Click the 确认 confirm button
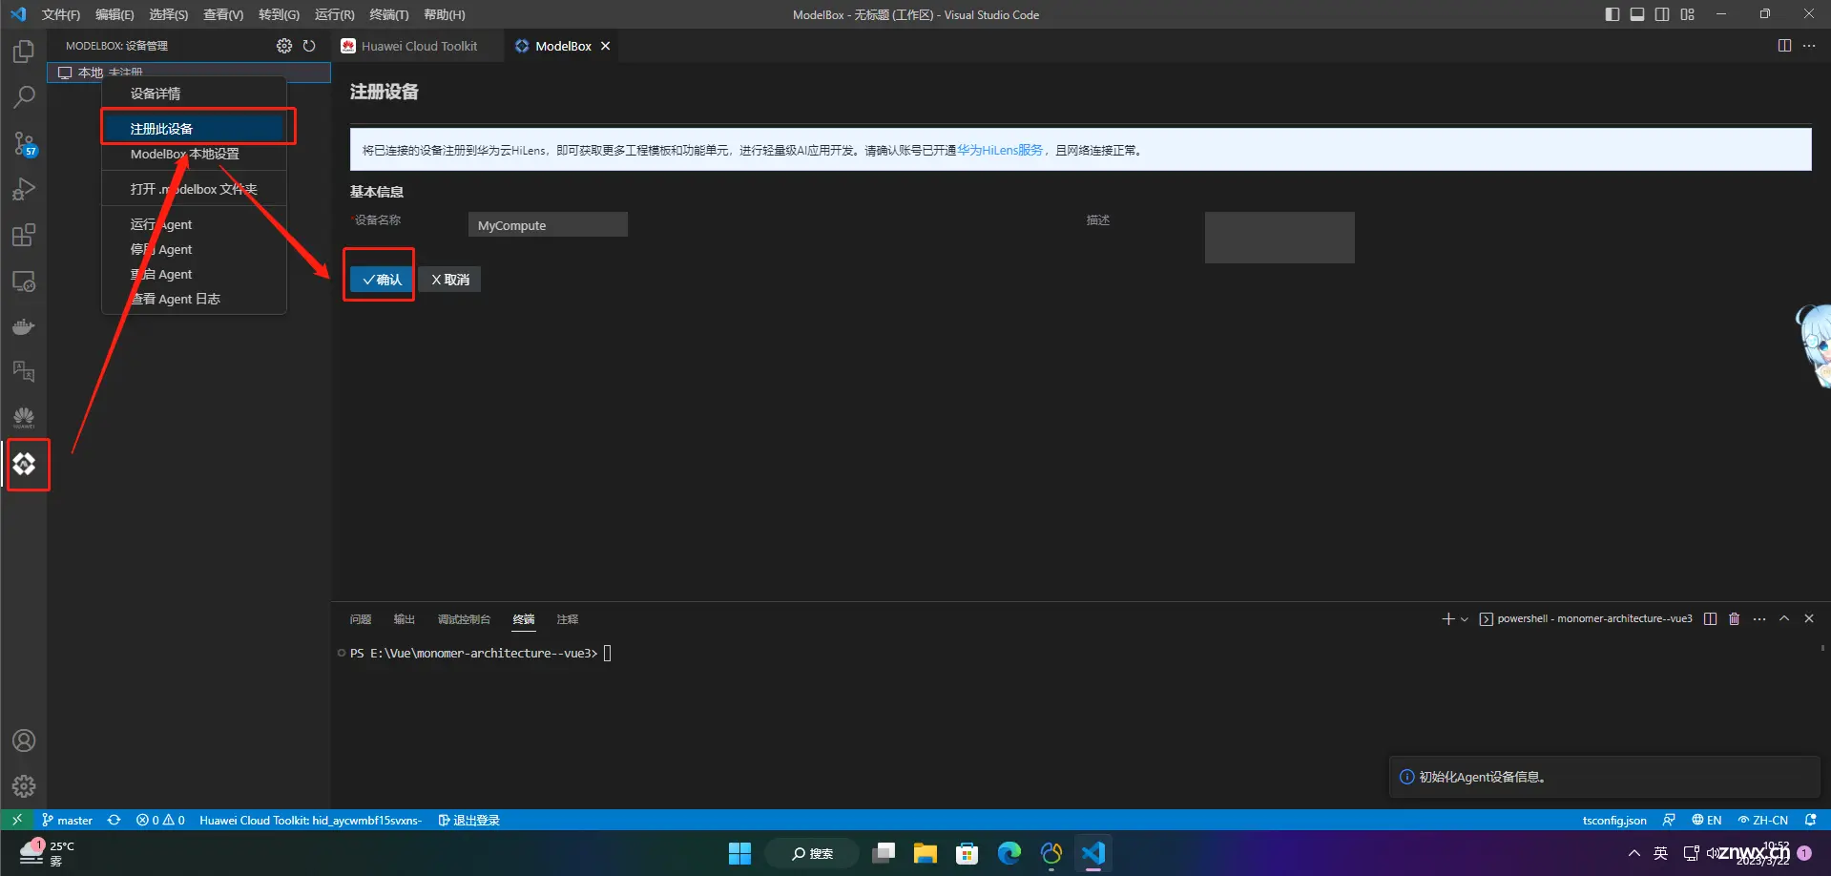 pos(382,280)
